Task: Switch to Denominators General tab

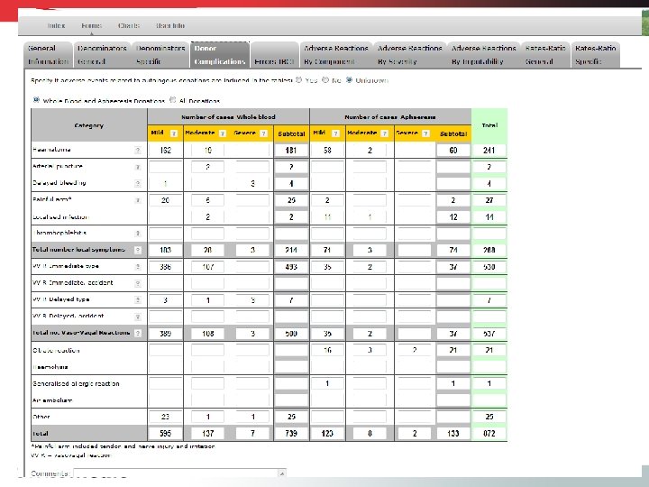Action: pos(102,55)
